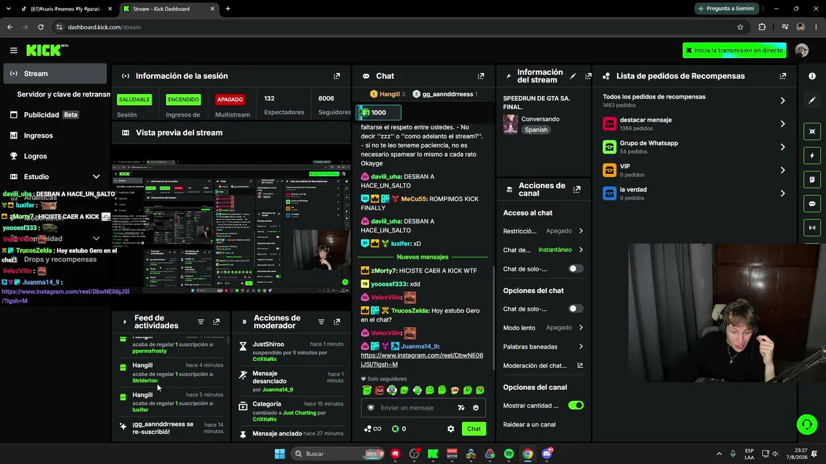Edit the Información del stream details
Viewport: 826px width, 464px height.
coord(572,76)
